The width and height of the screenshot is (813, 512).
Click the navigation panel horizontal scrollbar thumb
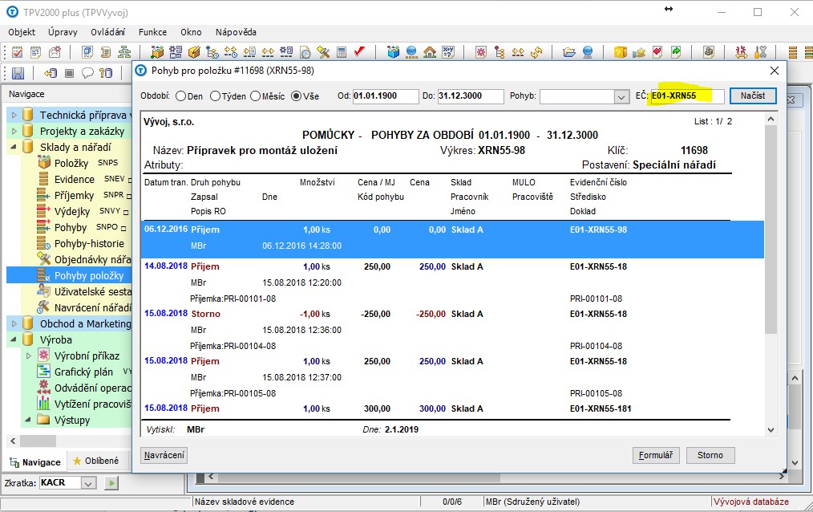(38, 441)
